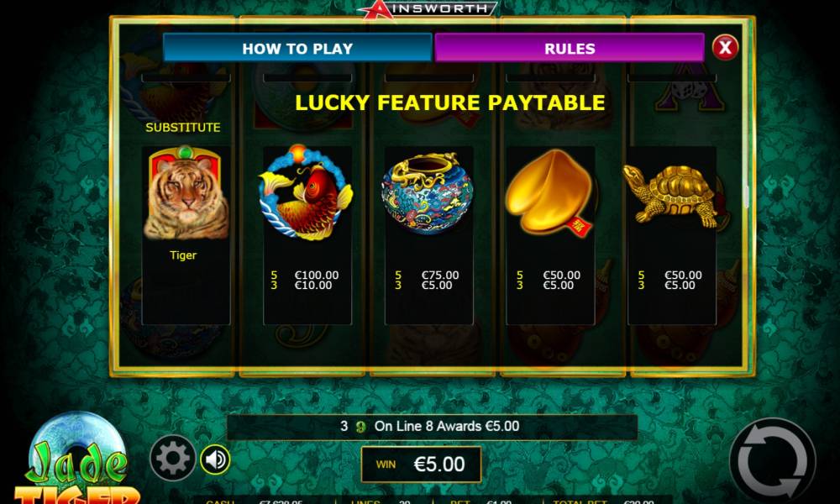This screenshot has width=840, height=504.
Task: Click the blue dragon vase symbol
Action: coord(428,193)
